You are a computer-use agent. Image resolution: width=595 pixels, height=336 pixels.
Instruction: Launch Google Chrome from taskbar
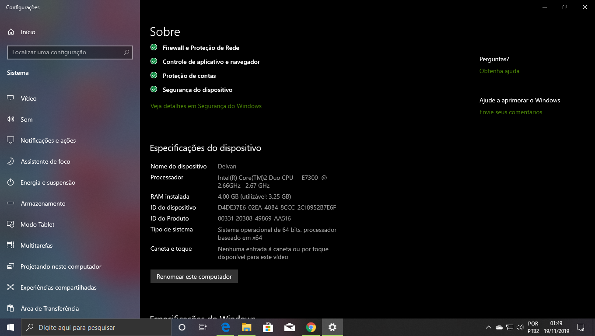coord(311,327)
